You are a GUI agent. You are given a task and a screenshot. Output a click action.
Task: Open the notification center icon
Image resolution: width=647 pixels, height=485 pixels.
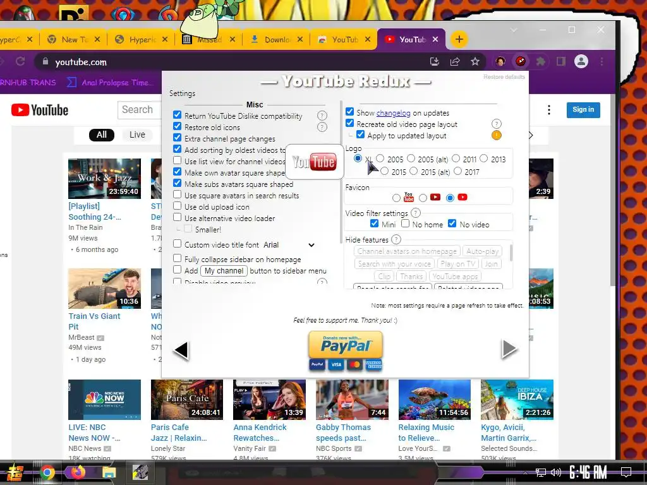pyautogui.click(x=626, y=472)
